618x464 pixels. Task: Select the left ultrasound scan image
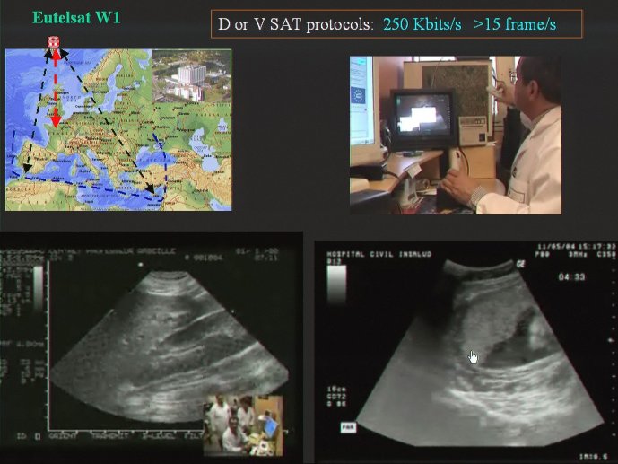[152, 347]
